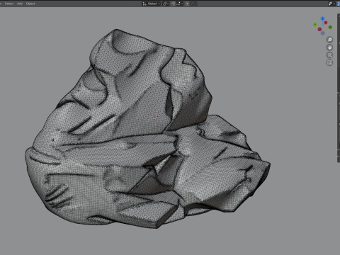Click the blue Z axis on navigation gizmo

[322, 18]
